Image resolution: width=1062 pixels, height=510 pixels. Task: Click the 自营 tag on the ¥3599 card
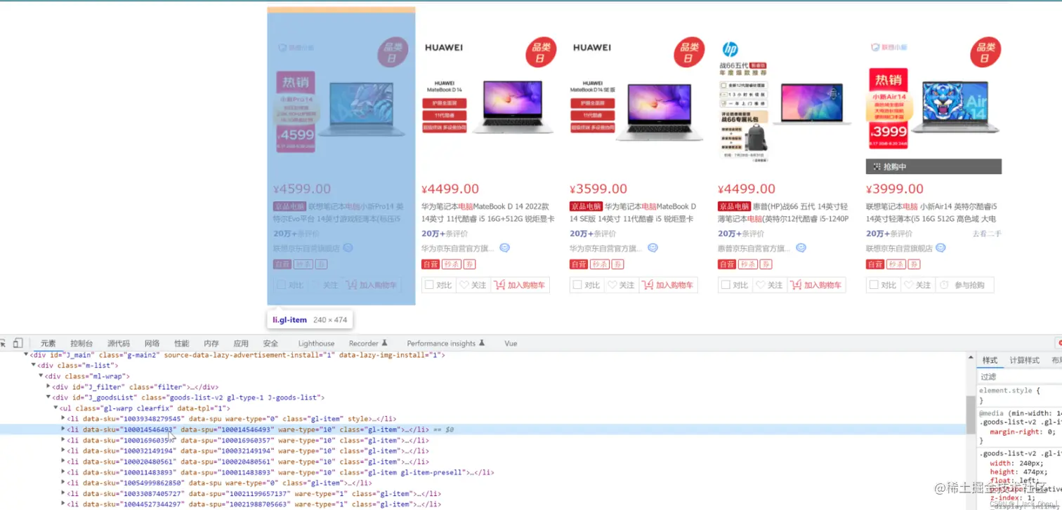click(578, 264)
